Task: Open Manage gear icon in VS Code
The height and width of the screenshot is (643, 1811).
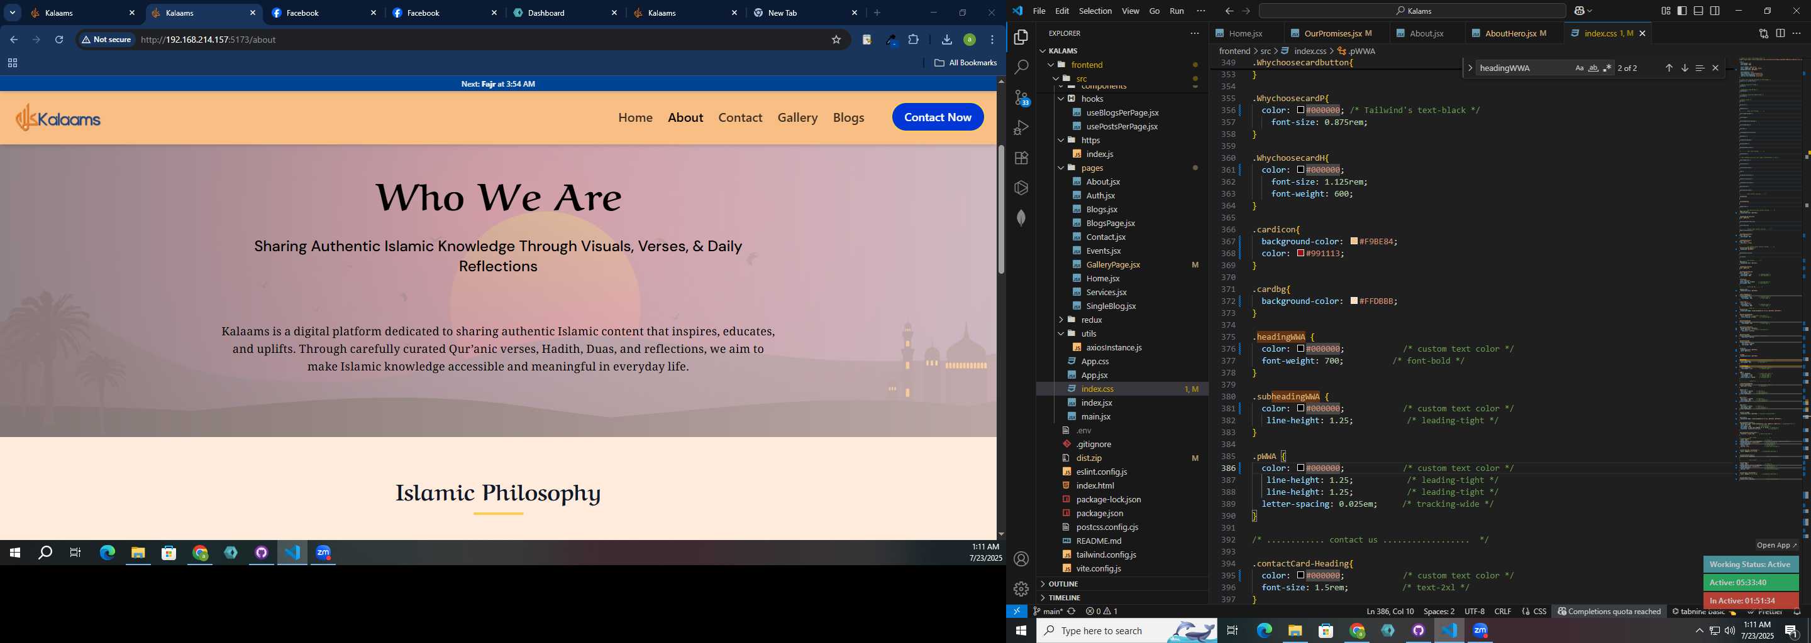Action: pyautogui.click(x=1021, y=589)
